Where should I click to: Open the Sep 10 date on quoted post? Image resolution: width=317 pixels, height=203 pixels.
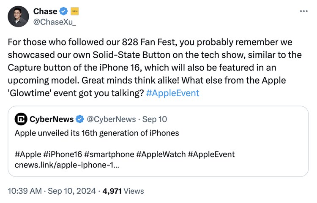click(155, 119)
